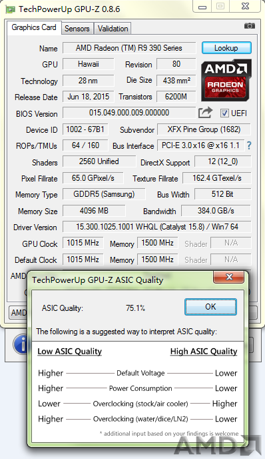Click OK in the ASIC Quality dialog
The width and height of the screenshot is (265, 459).
click(210, 307)
